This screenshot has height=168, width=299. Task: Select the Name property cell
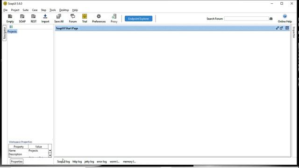coord(18,150)
